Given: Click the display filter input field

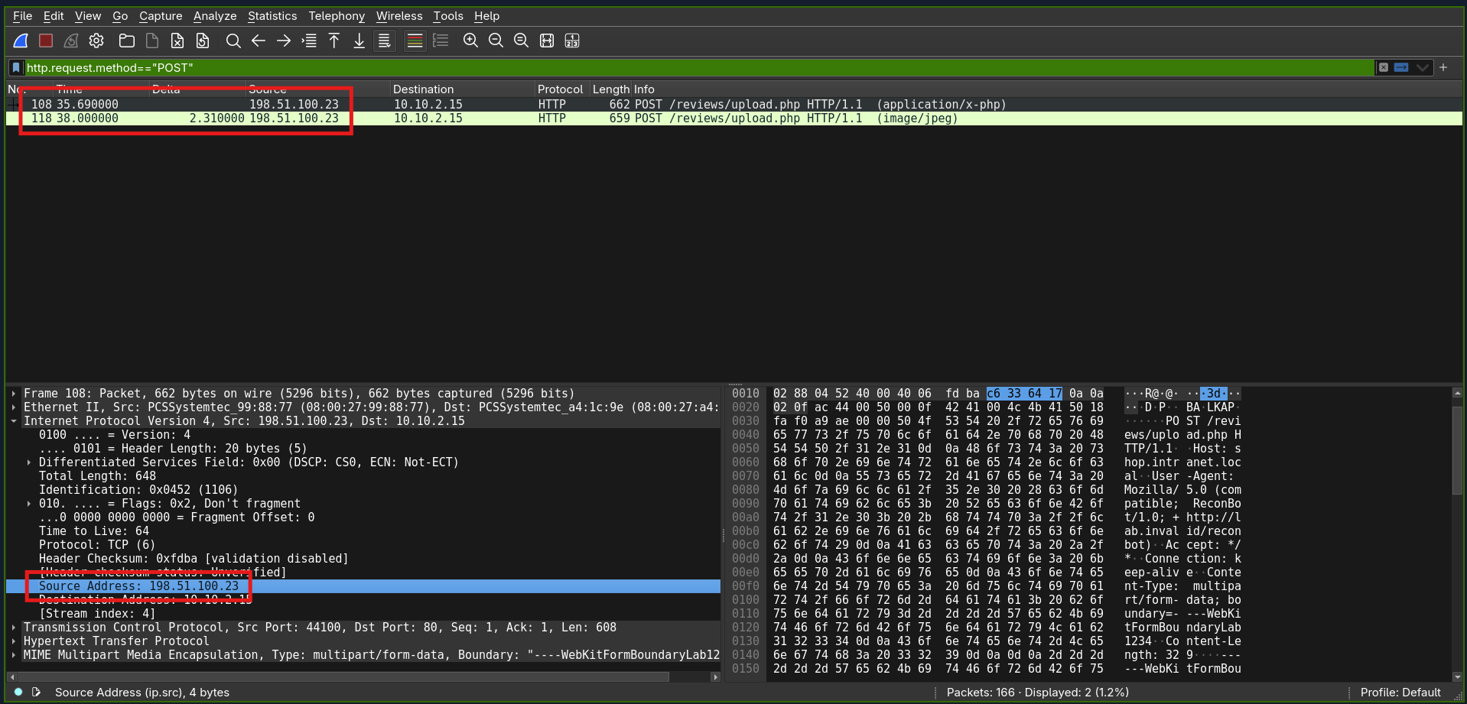Looking at the screenshot, I should [699, 68].
